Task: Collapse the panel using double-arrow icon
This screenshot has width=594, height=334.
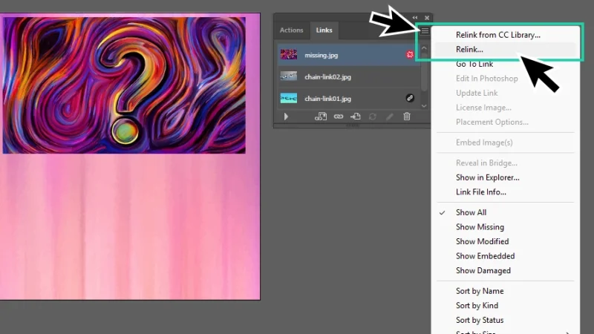Action: (x=415, y=18)
